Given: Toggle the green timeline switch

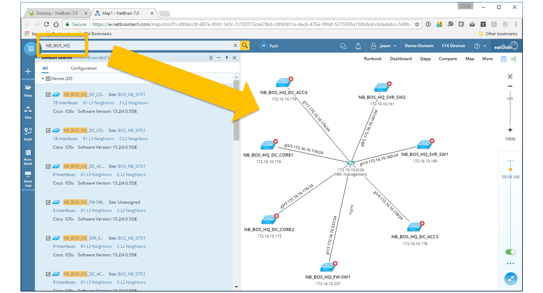Looking at the screenshot, I should click(510, 252).
